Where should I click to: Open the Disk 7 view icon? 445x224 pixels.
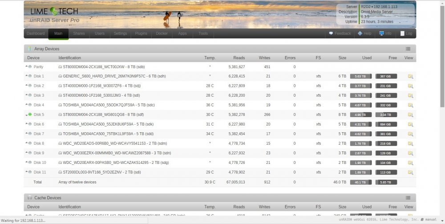click(410, 134)
